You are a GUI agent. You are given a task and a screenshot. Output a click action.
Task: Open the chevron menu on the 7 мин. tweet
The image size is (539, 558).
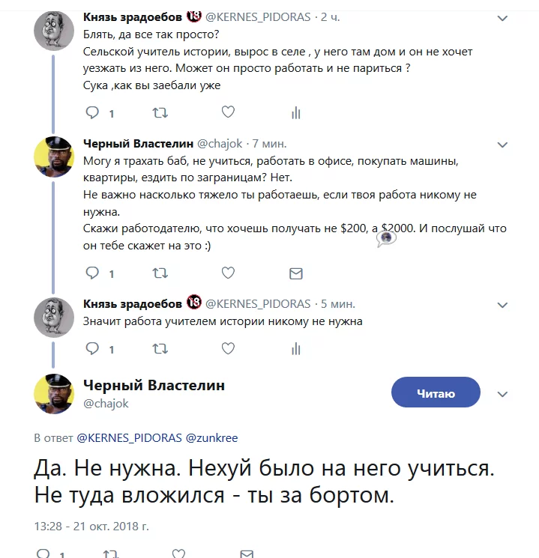tap(503, 145)
